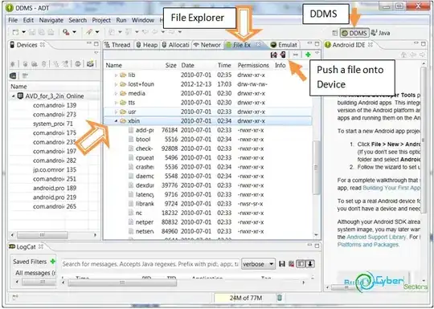Open the verbose log level dropdown

click(258, 264)
